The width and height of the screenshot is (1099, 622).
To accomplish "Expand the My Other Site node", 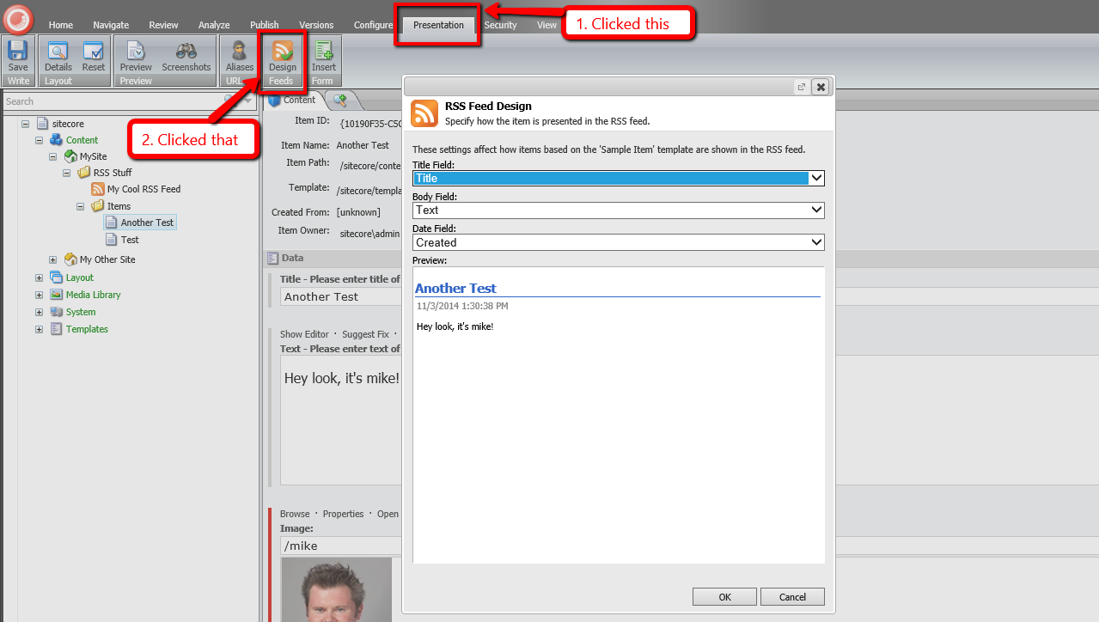I will (52, 259).
